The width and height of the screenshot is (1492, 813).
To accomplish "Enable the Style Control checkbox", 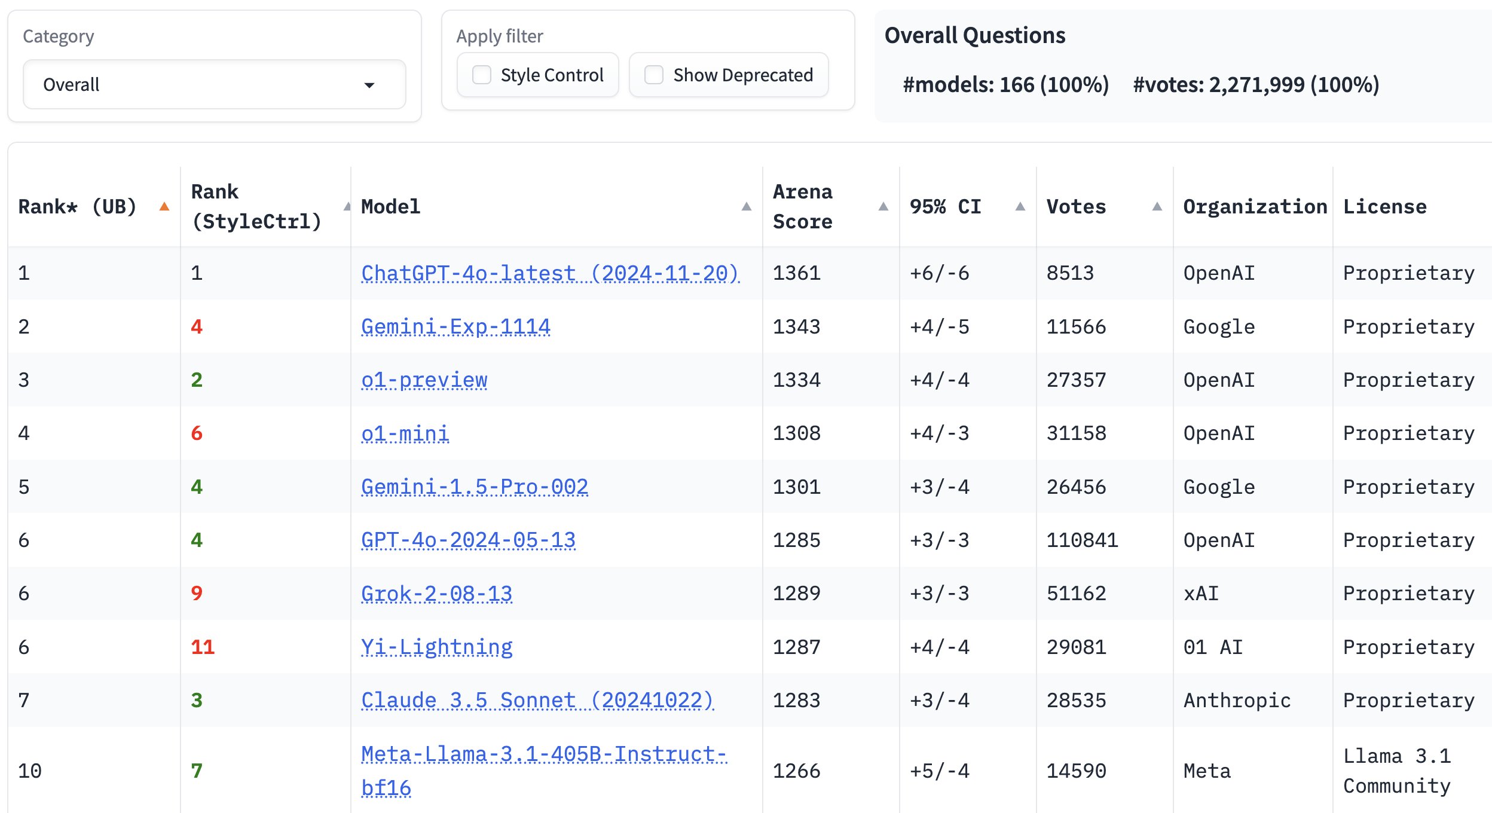I will click(482, 75).
